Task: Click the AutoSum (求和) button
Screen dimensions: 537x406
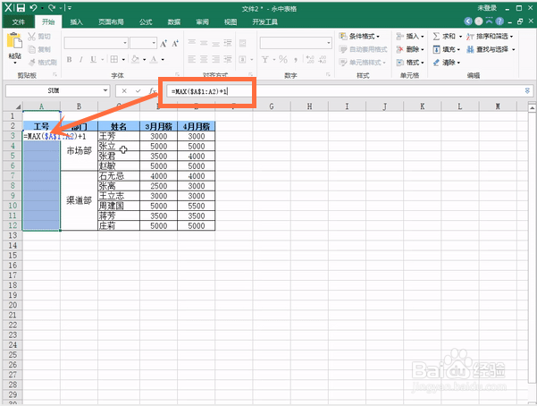Action: click(447, 36)
